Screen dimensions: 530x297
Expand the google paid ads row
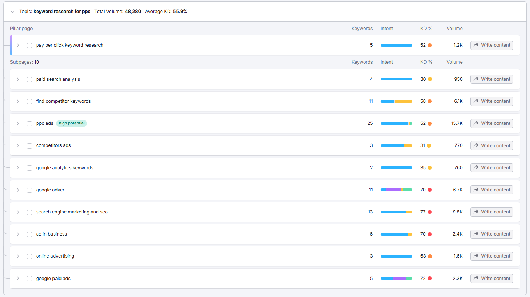point(18,279)
